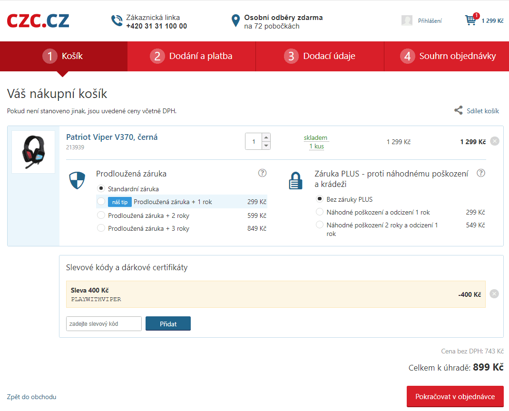This screenshot has height=411, width=509.
Task: Open help for Prodloužená záruka
Action: click(x=262, y=173)
